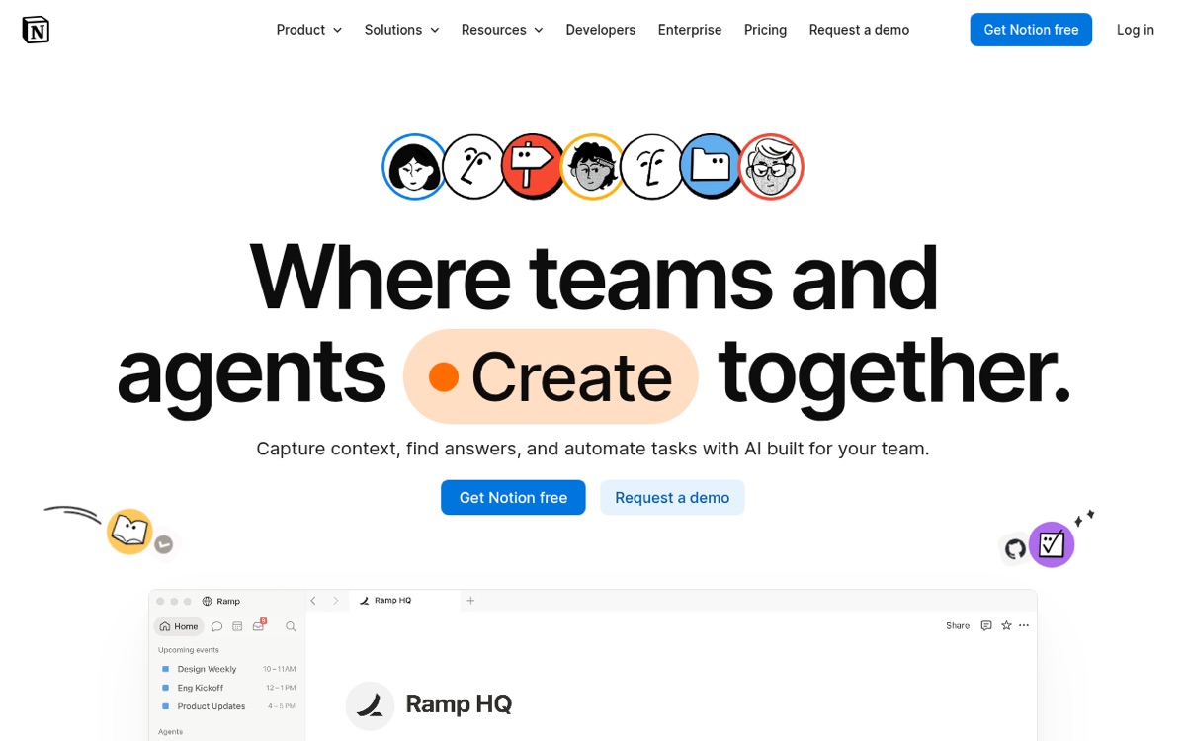The width and height of the screenshot is (1186, 741).
Task: Click the purple checkbox checklist icon
Action: 1052,544
